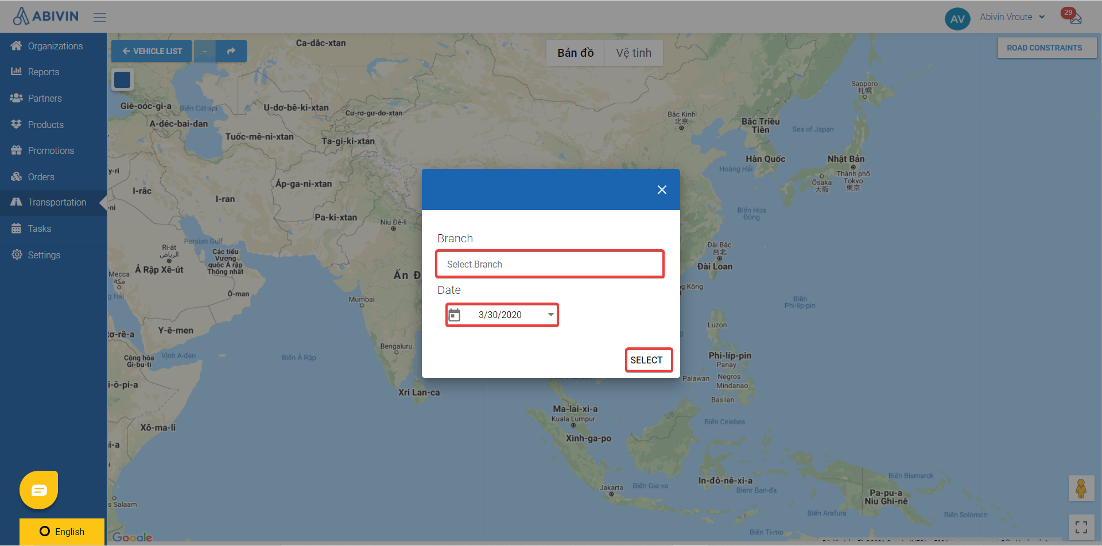Click the AV user avatar

pyautogui.click(x=957, y=19)
